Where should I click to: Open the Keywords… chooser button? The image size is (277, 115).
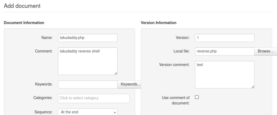(x=129, y=84)
